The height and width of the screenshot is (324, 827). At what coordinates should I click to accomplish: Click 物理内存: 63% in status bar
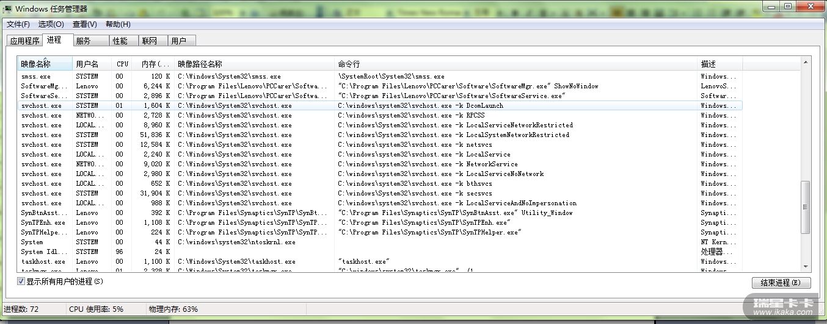[173, 309]
